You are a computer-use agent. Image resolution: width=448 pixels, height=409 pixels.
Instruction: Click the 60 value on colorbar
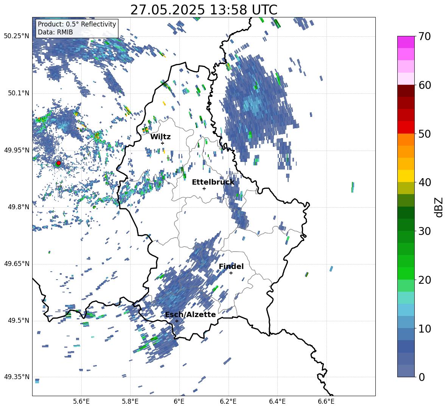click(425, 85)
